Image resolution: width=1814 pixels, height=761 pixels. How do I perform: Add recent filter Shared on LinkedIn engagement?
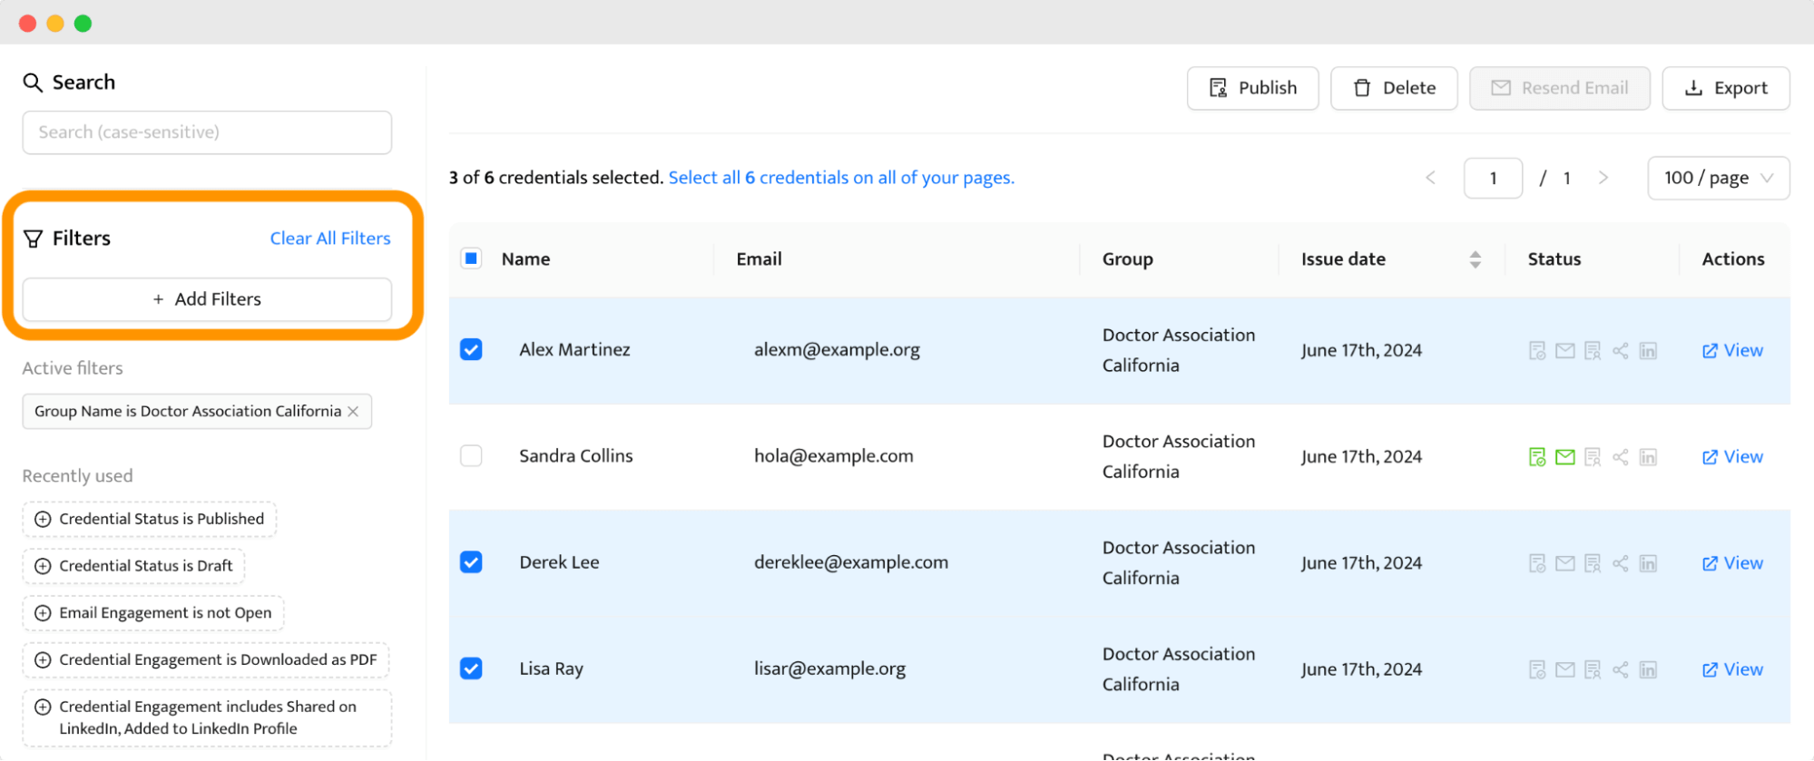pyautogui.click(x=207, y=717)
